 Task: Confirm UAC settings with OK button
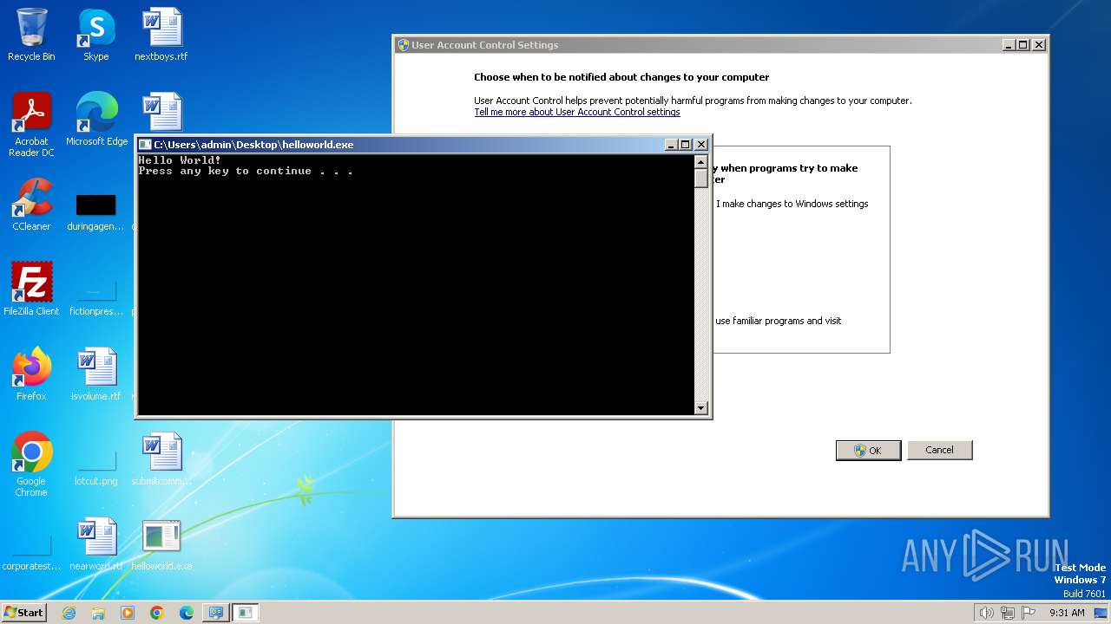click(x=868, y=451)
